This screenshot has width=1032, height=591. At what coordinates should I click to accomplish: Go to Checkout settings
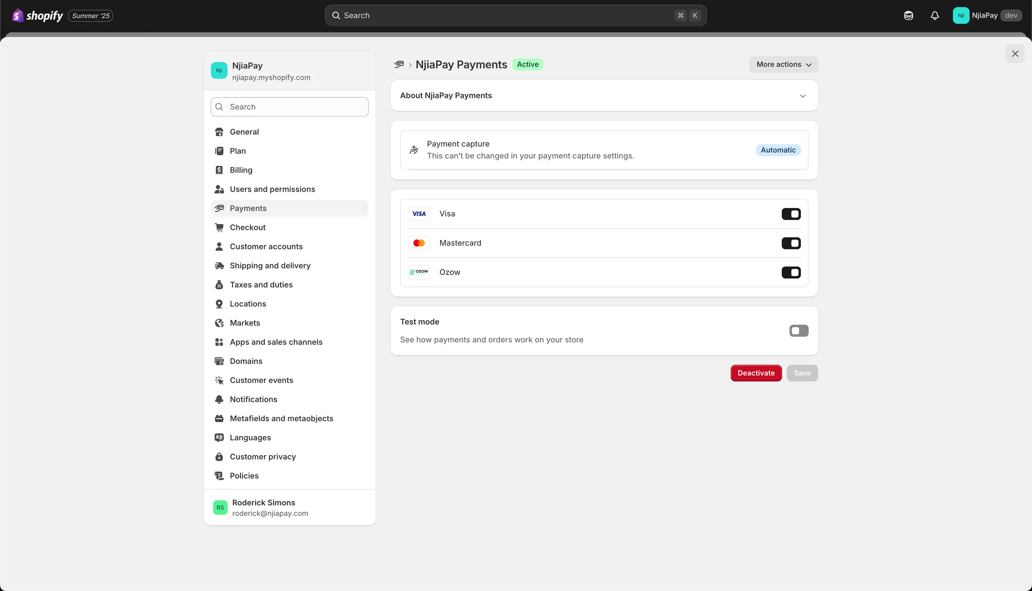[247, 227]
